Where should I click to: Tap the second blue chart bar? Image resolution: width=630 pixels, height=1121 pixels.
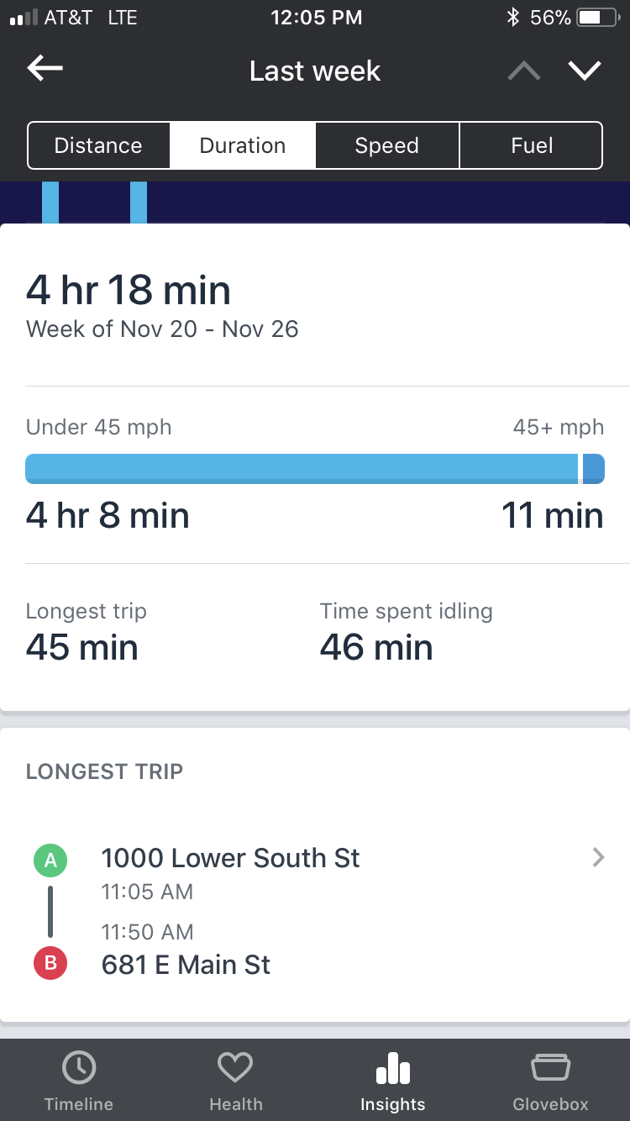(x=139, y=203)
